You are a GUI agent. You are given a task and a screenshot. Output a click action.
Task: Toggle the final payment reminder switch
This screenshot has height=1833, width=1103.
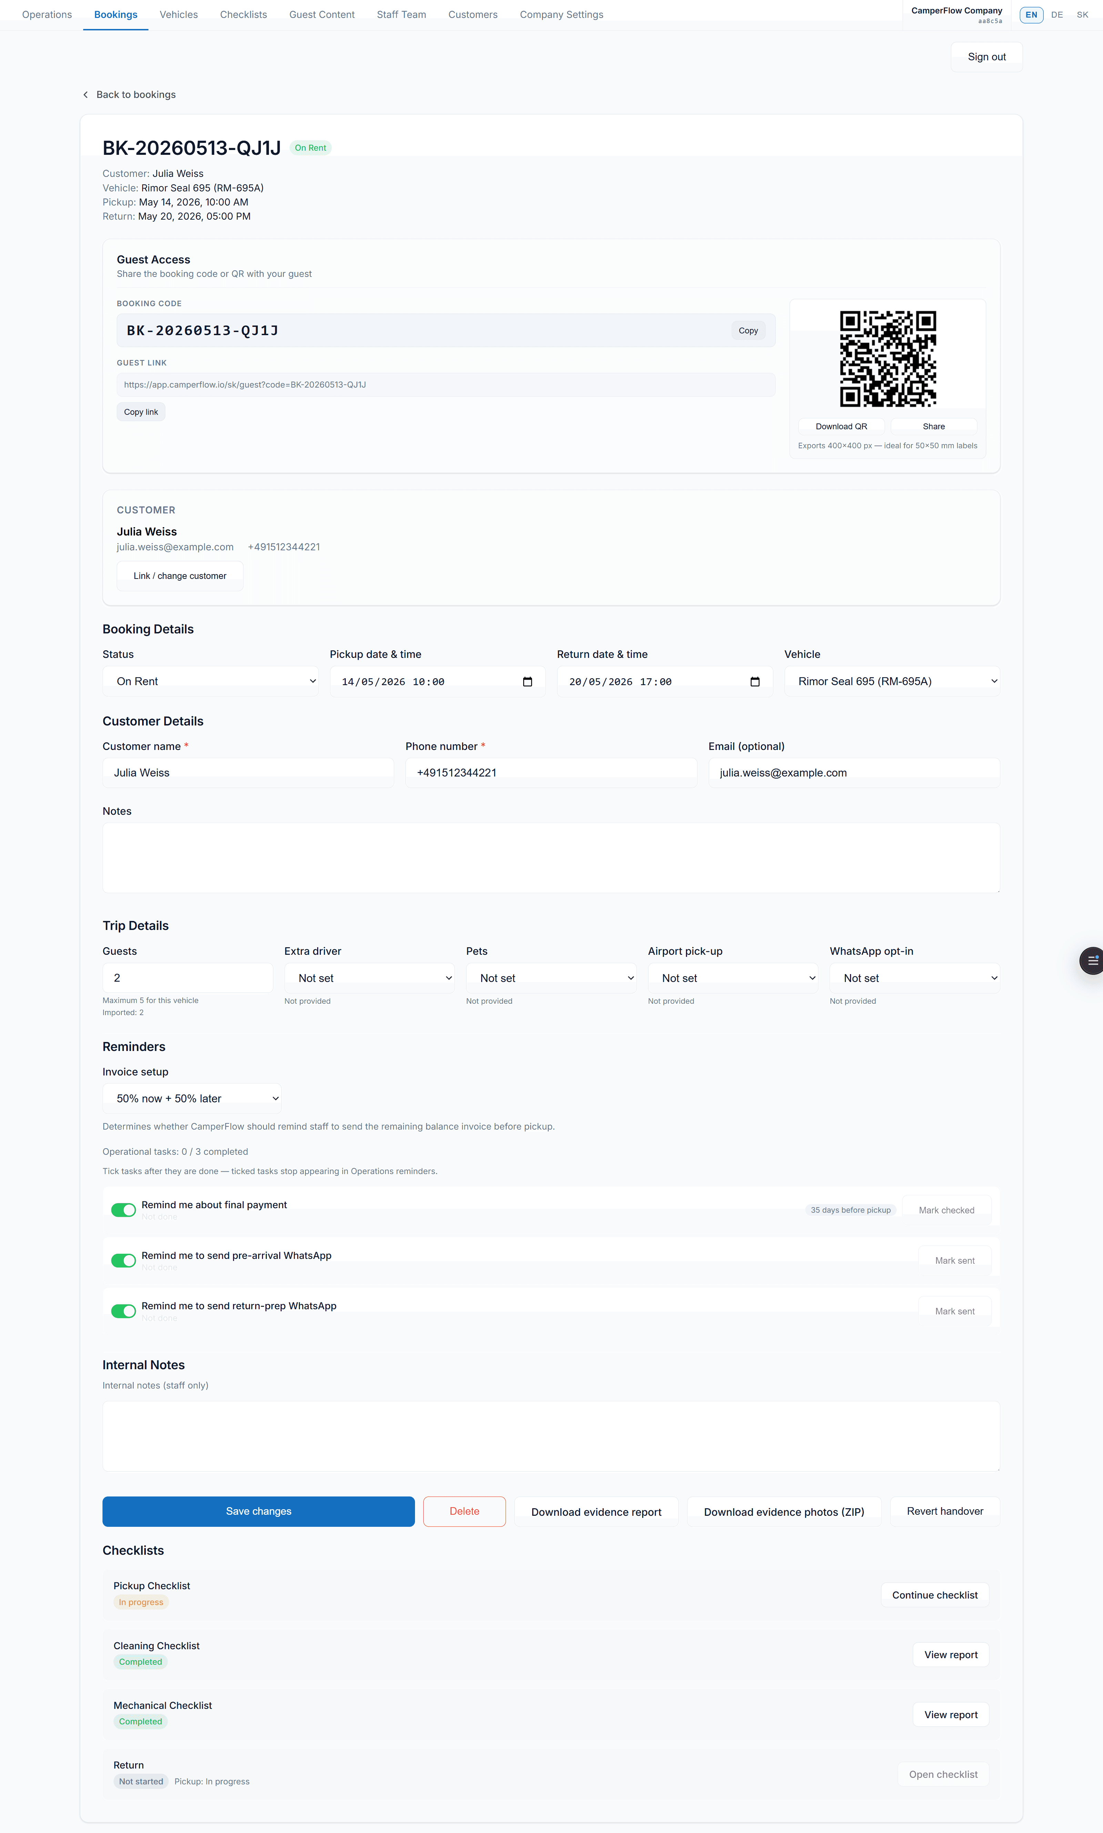(x=123, y=1210)
